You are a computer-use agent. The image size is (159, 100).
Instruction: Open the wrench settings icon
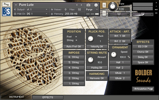coord(6,4)
